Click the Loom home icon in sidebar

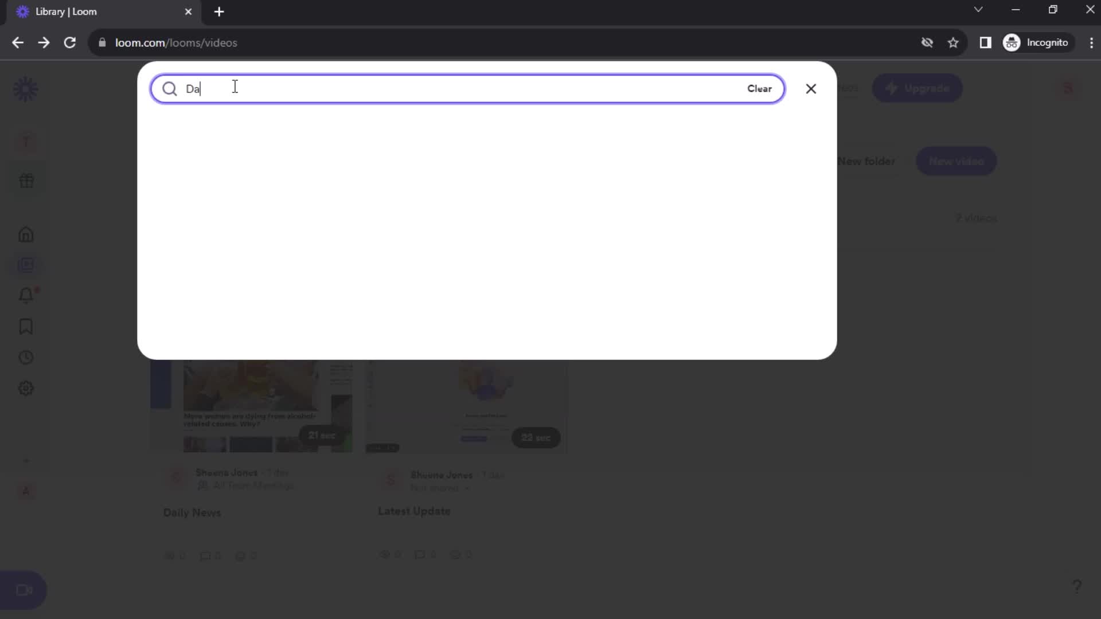(26, 234)
